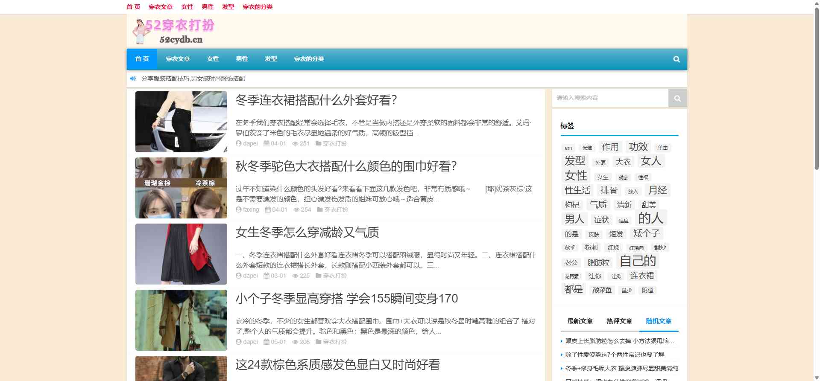
Task: Click the 矮个子 tag
Action: pyautogui.click(x=646, y=234)
